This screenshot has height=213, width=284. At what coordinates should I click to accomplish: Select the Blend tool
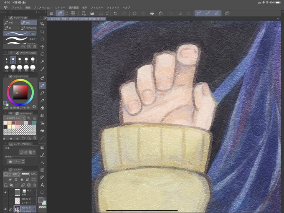tap(42, 115)
